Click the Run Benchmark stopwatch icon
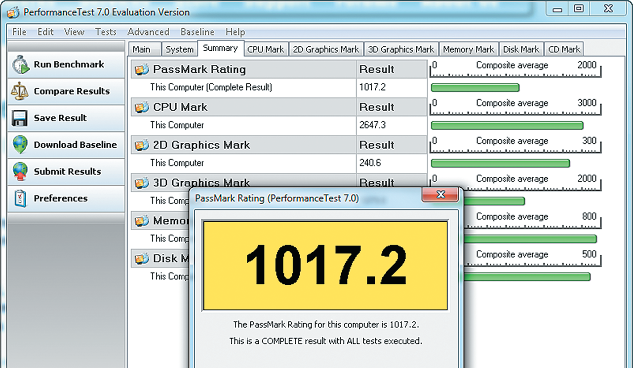 pyautogui.click(x=21, y=65)
